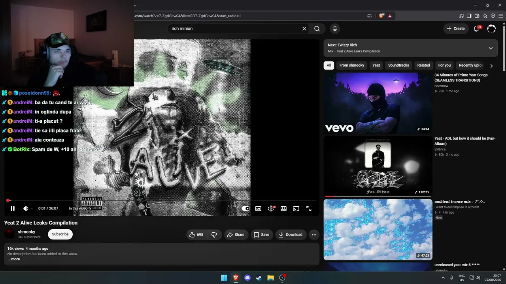This screenshot has width=506, height=284.
Task: Show more filter chips with right arrow
Action: coord(491,66)
